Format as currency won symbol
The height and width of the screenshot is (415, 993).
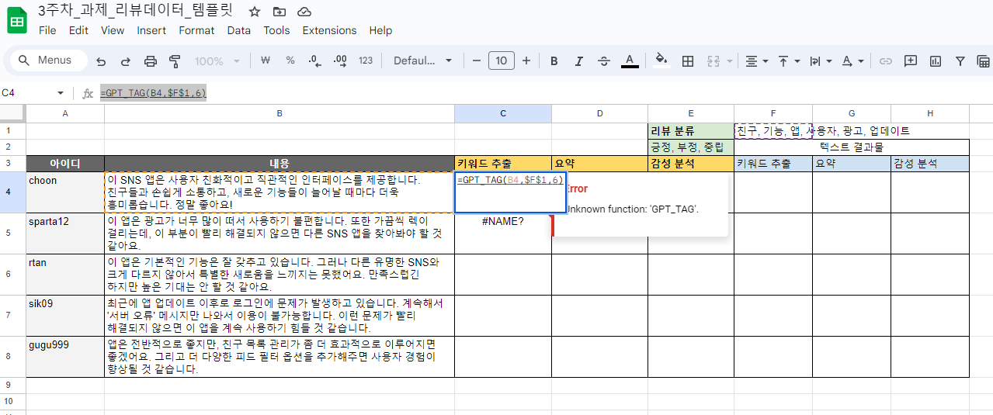coord(266,61)
